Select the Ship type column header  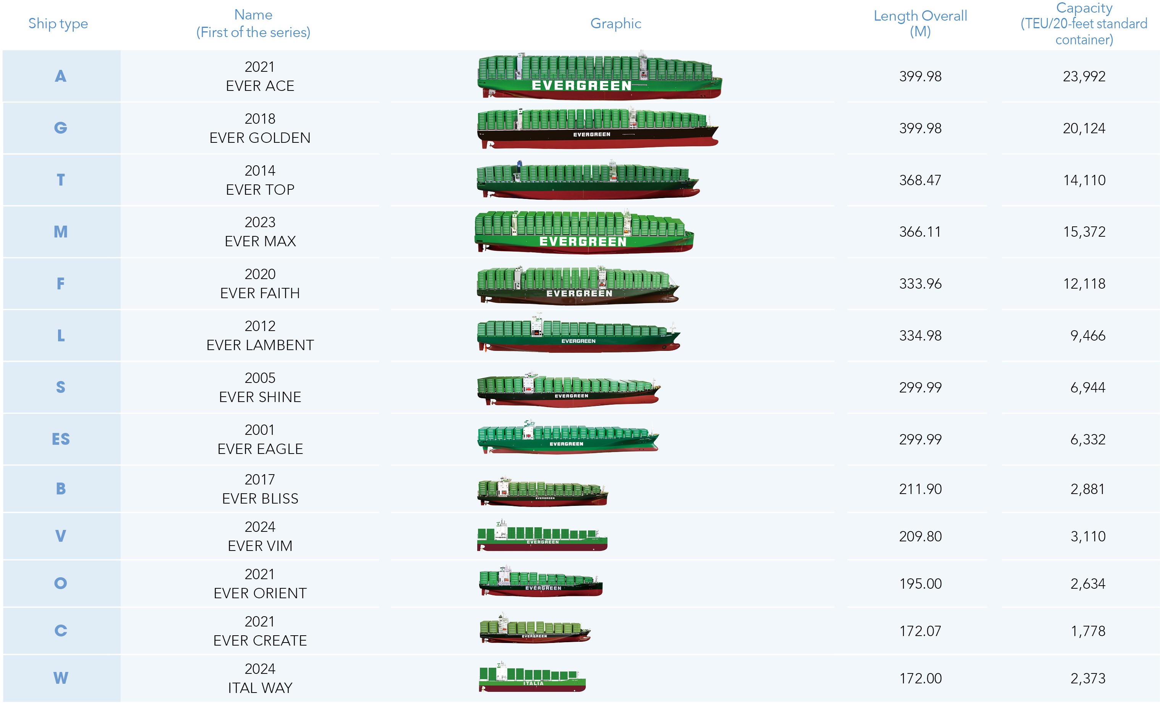58,24
